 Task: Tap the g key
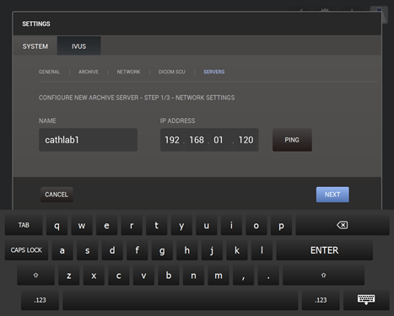162,250
